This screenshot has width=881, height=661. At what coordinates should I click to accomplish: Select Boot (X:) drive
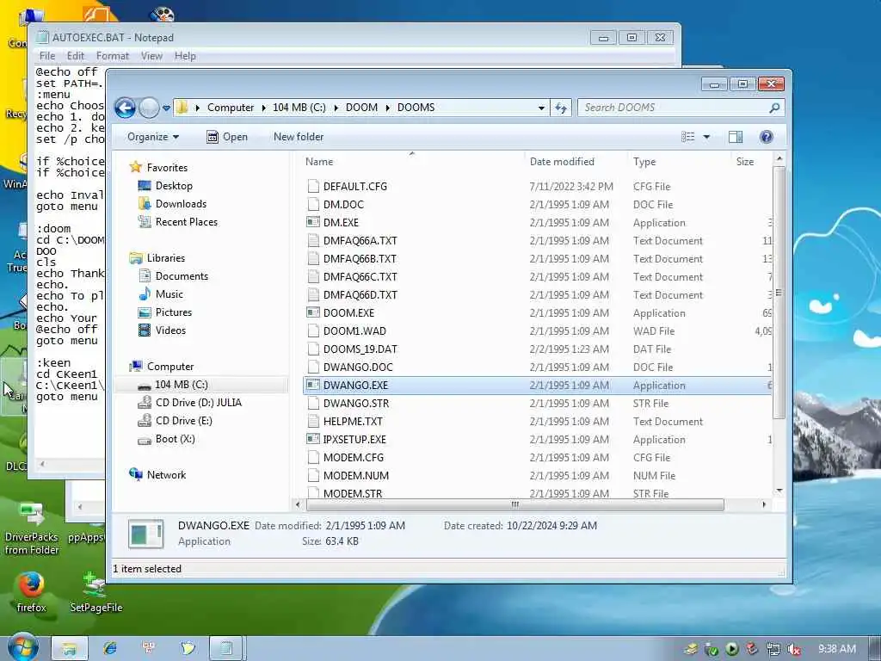tap(175, 438)
